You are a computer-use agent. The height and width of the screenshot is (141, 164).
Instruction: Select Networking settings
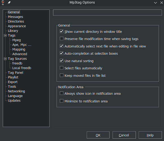16,91
